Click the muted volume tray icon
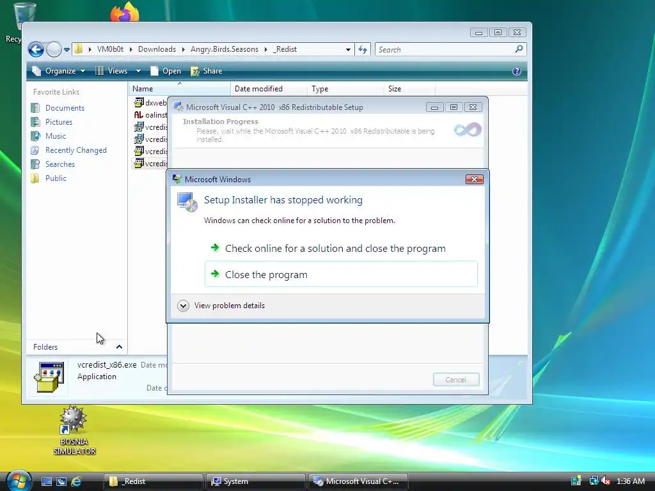The width and height of the screenshot is (655, 491). point(605,481)
